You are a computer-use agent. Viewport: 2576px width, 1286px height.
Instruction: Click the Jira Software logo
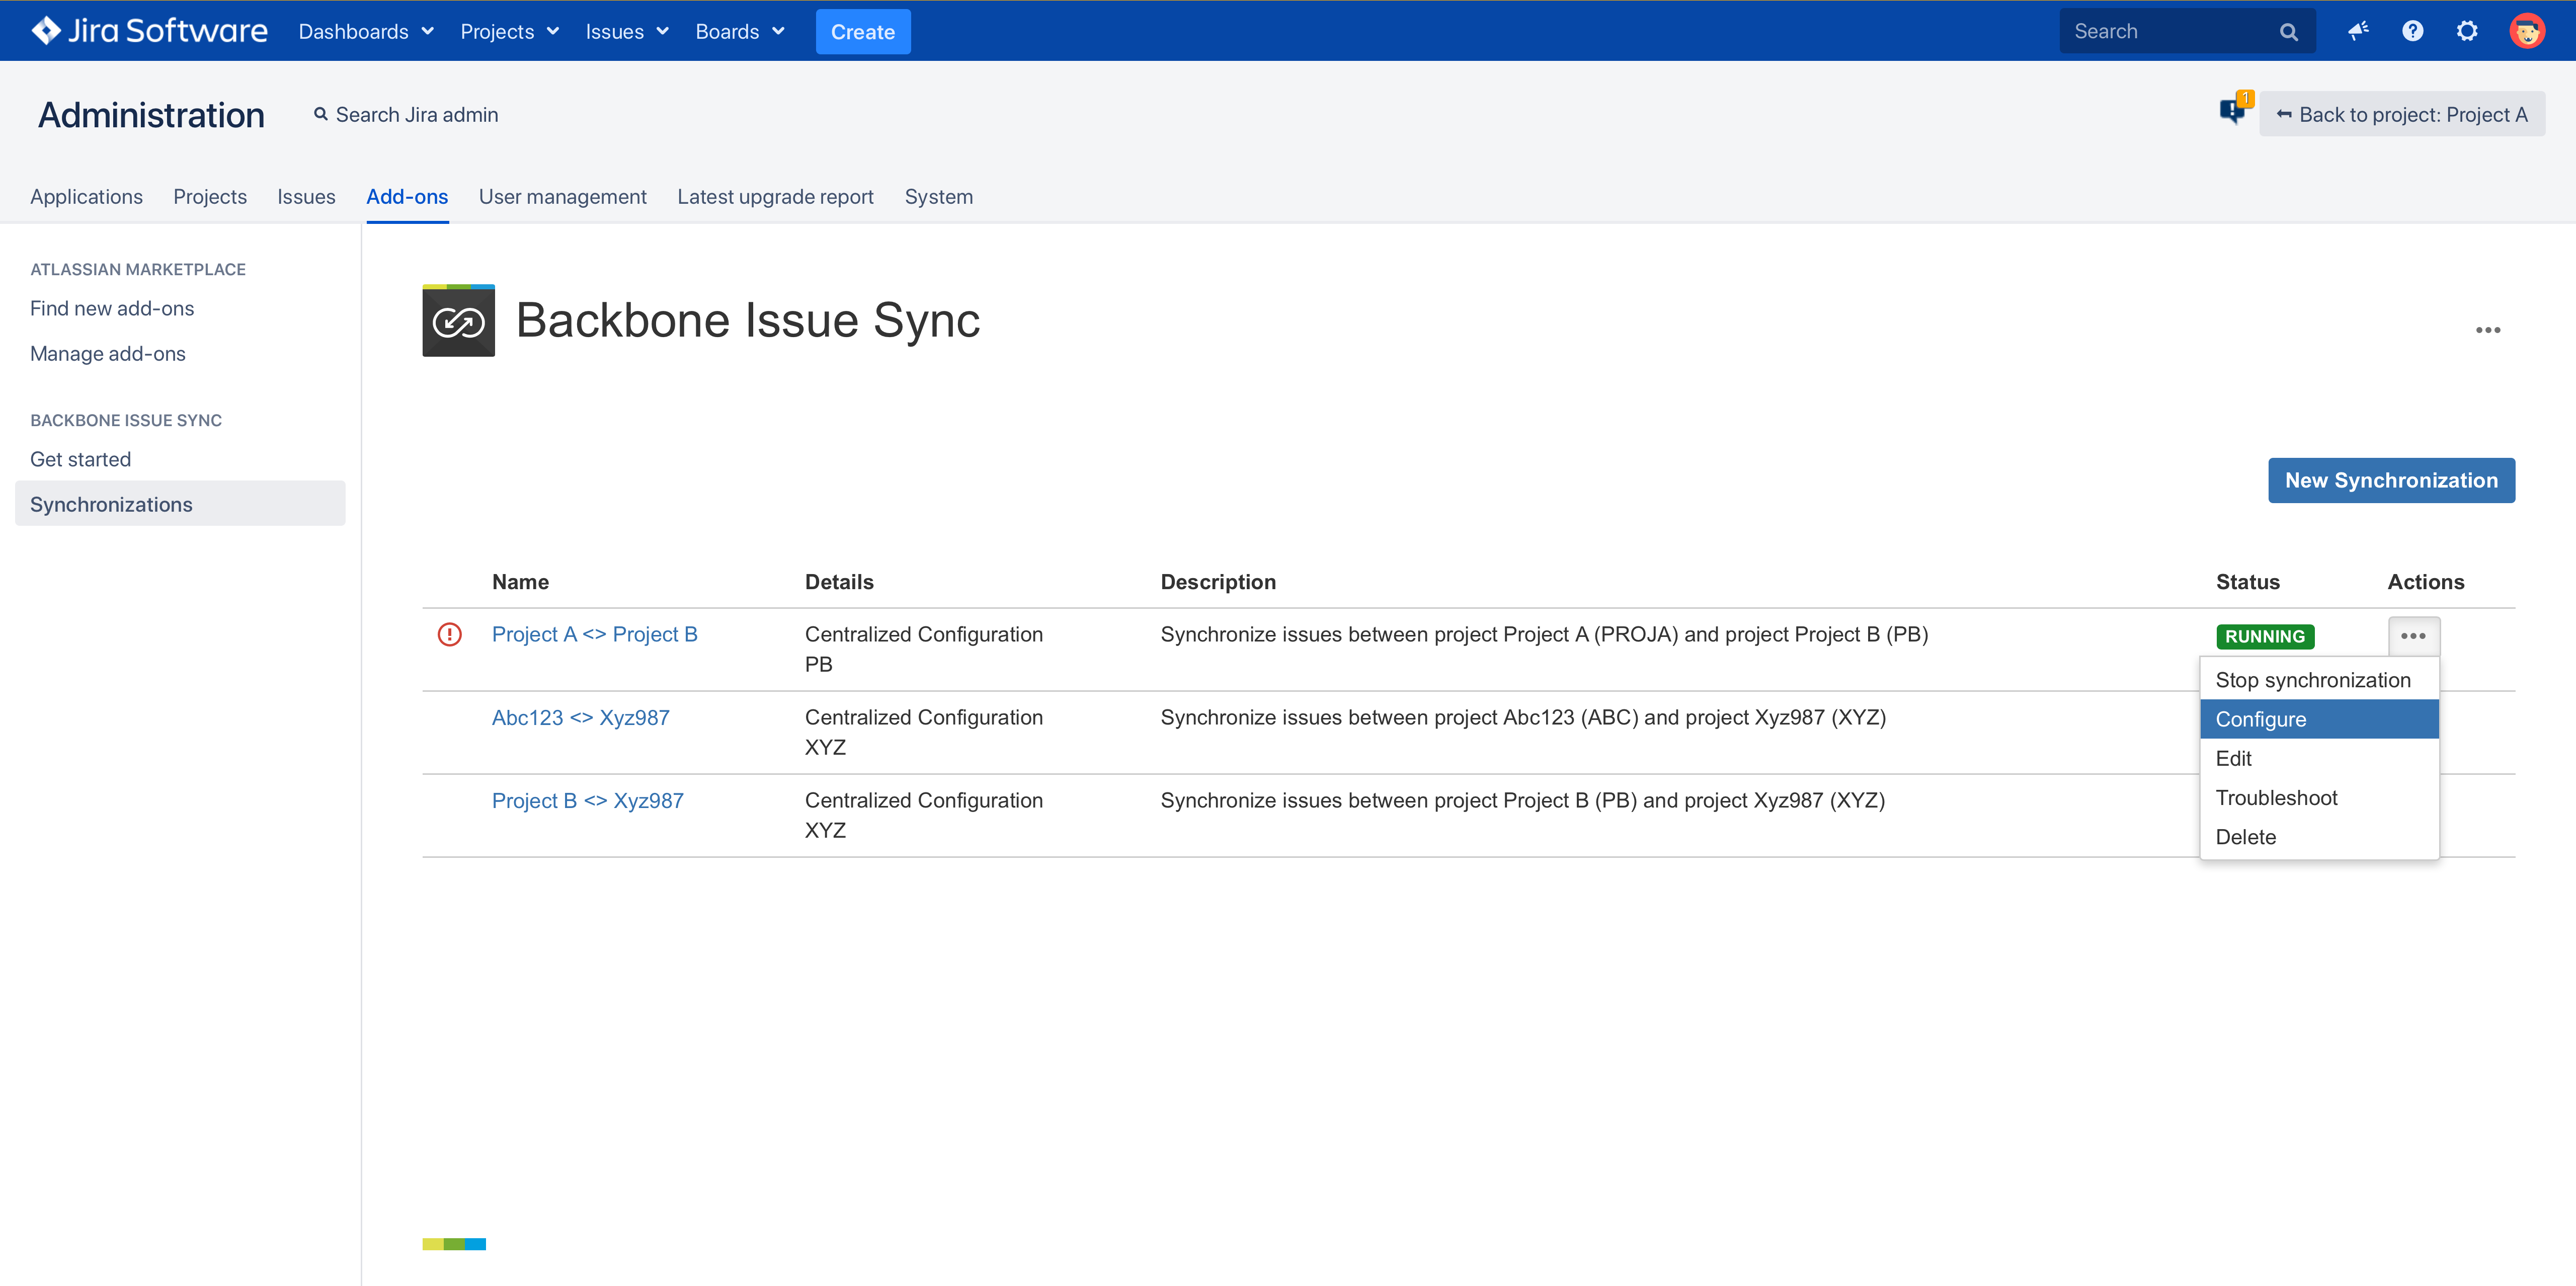pyautogui.click(x=150, y=31)
